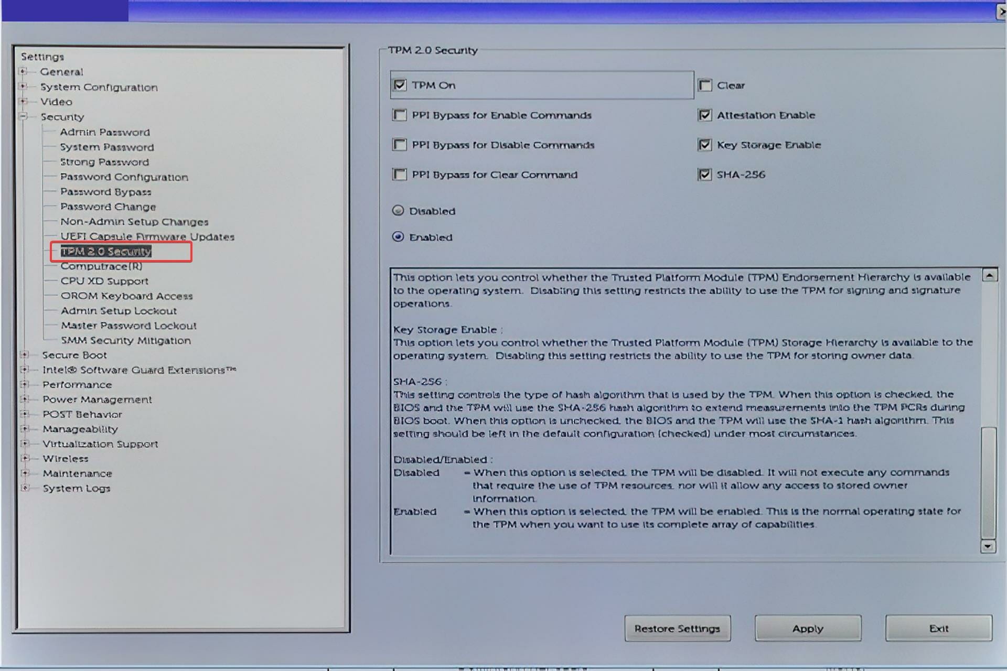This screenshot has height=671, width=1007.
Task: Open Admin Password settings
Action: pyautogui.click(x=105, y=132)
